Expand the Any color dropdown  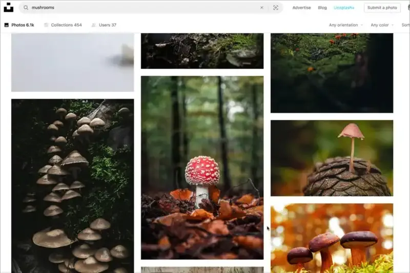[x=382, y=25]
